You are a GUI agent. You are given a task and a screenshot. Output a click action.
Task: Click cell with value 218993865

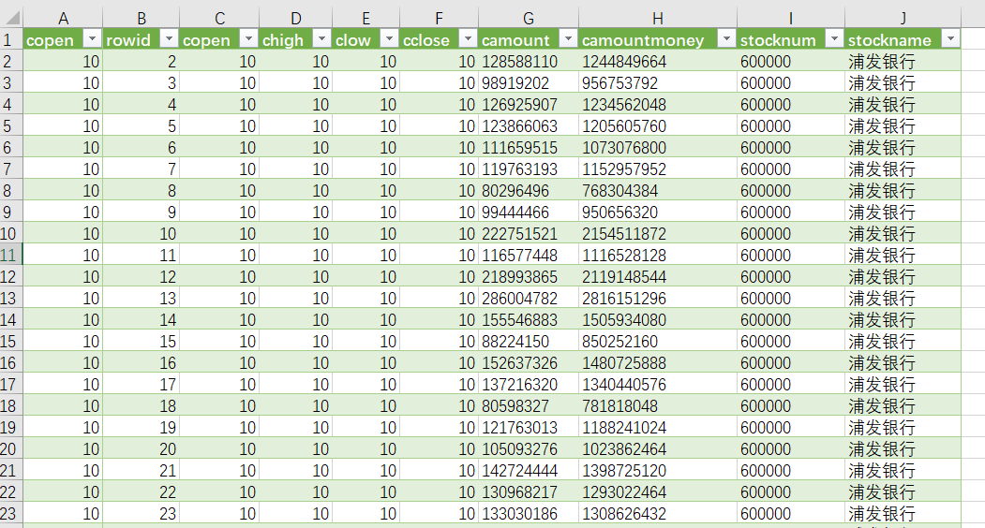coord(529,277)
